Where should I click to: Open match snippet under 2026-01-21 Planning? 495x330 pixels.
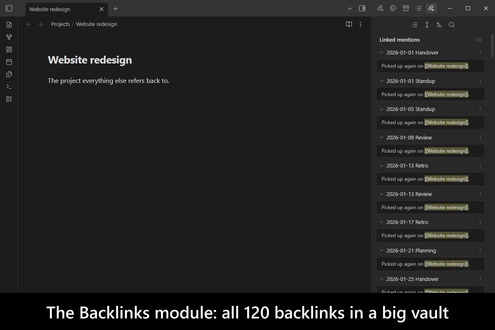pos(431,264)
